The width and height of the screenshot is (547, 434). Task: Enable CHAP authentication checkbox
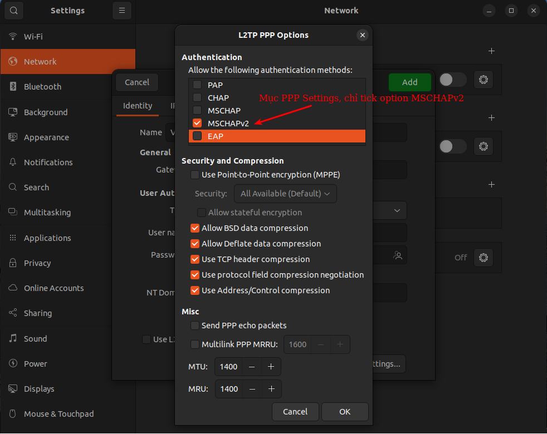click(197, 97)
